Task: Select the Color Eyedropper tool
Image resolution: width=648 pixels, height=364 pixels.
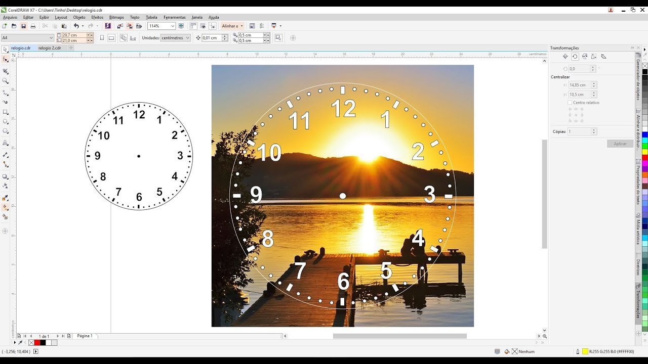Action: click(x=6, y=198)
